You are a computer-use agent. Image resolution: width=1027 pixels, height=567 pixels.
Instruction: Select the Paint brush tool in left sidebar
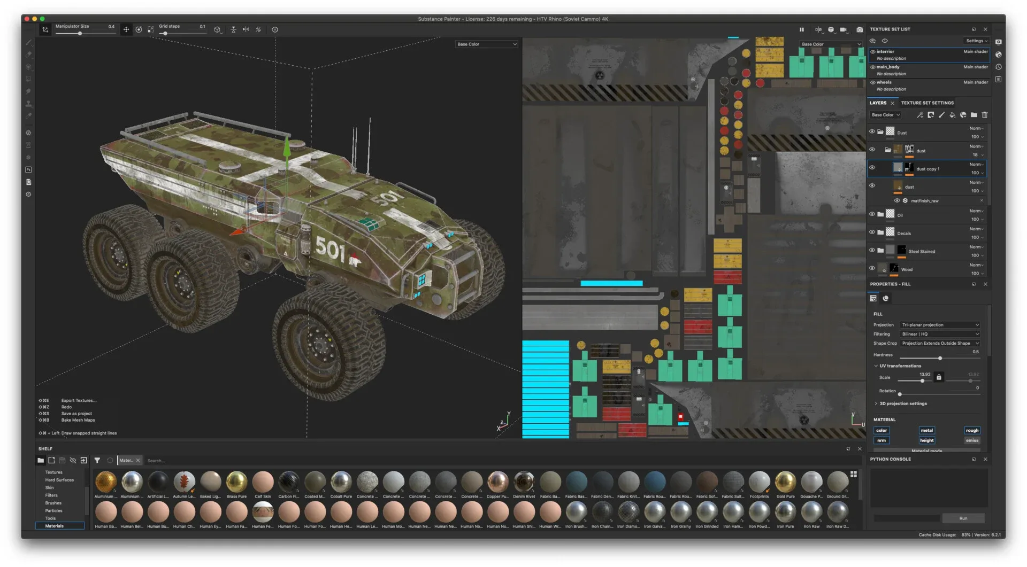tap(28, 42)
